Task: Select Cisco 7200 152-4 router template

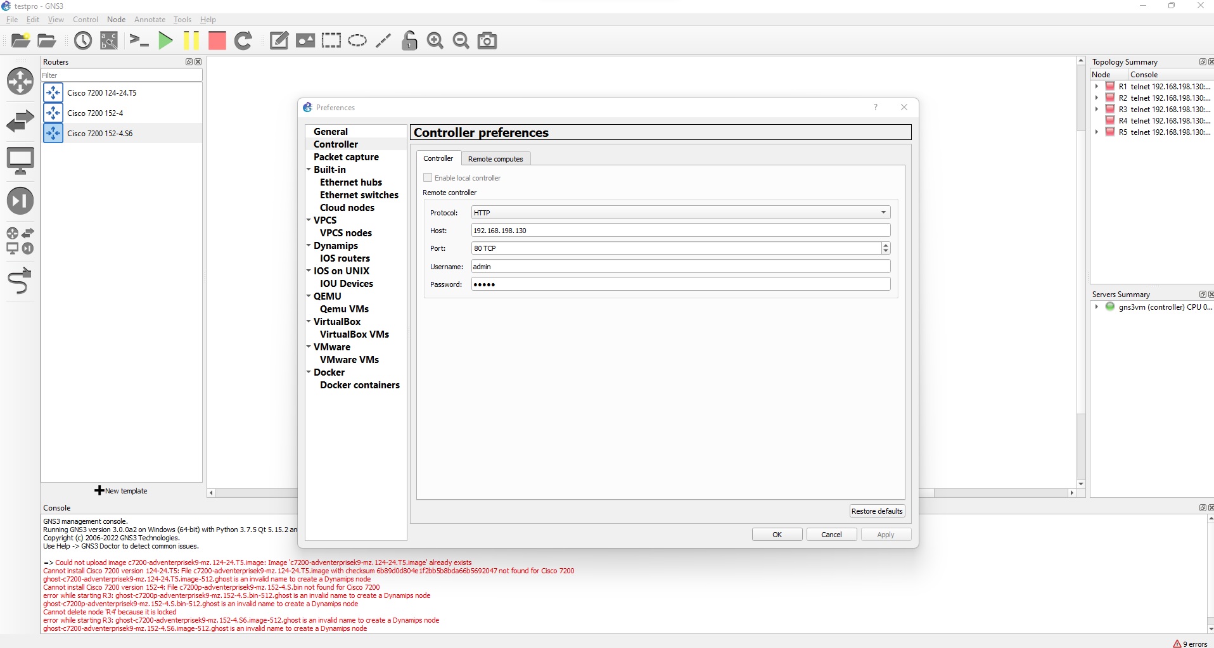Action: click(x=122, y=113)
